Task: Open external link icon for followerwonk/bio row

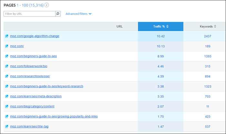Action: pos(6,66)
